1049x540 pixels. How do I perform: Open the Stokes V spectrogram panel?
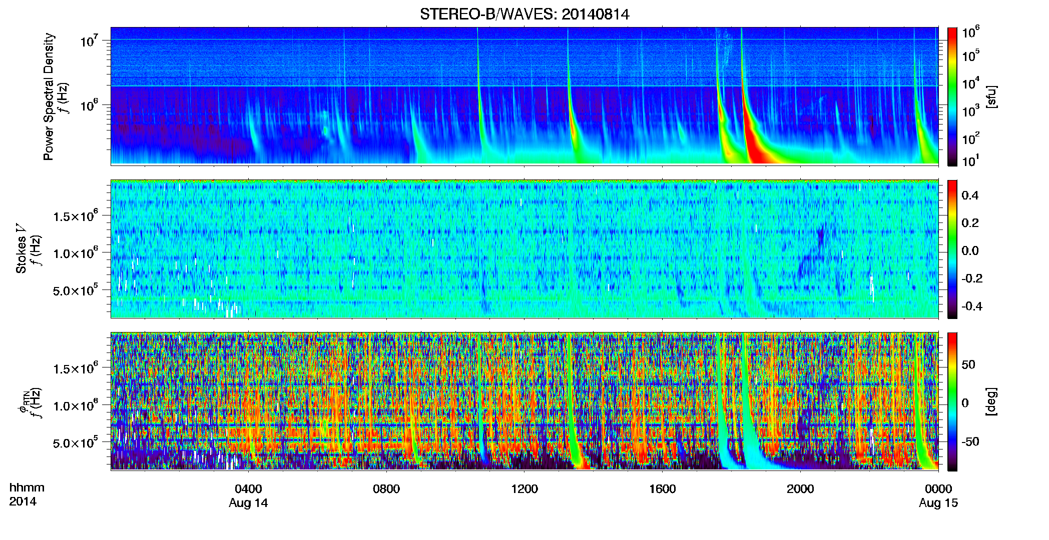(x=524, y=248)
